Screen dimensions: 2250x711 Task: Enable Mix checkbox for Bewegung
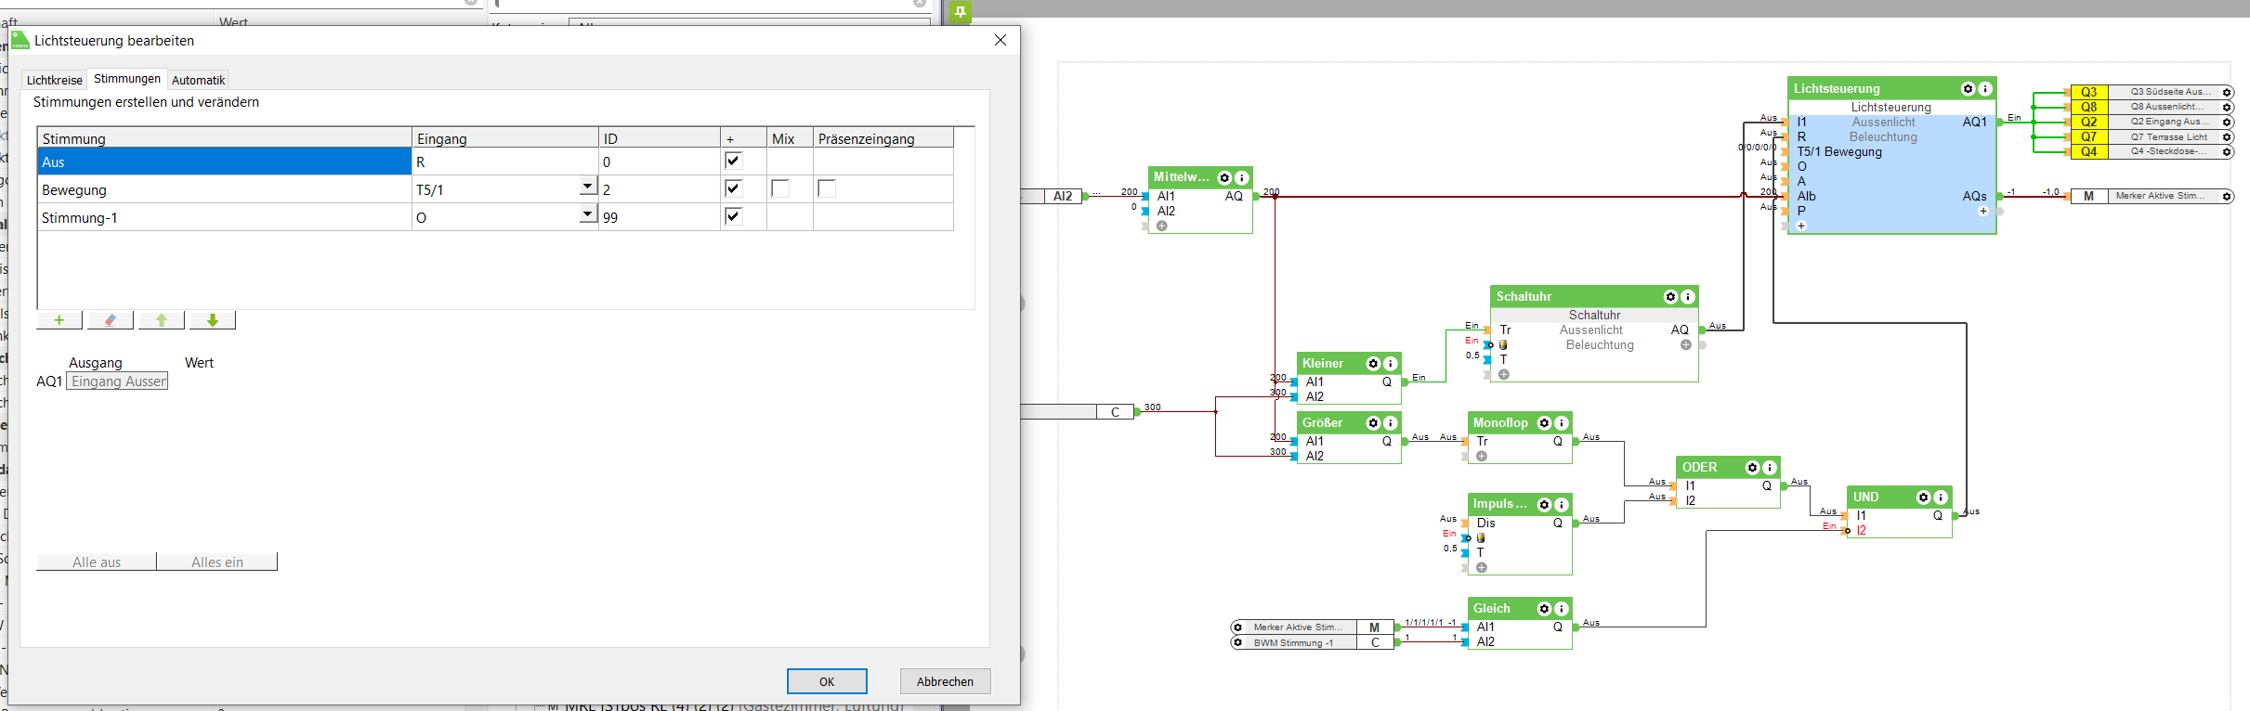click(780, 189)
